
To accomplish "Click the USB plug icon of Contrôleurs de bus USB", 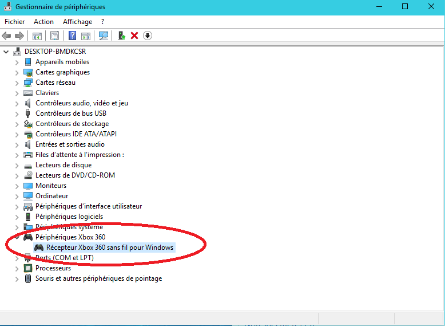I will point(28,113).
